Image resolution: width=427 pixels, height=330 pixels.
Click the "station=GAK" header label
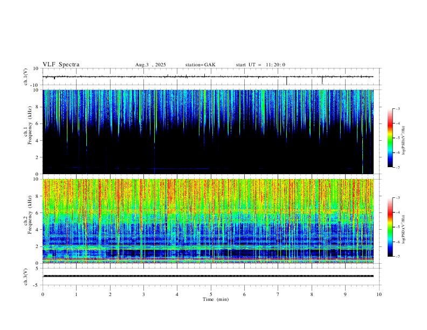(x=200, y=65)
